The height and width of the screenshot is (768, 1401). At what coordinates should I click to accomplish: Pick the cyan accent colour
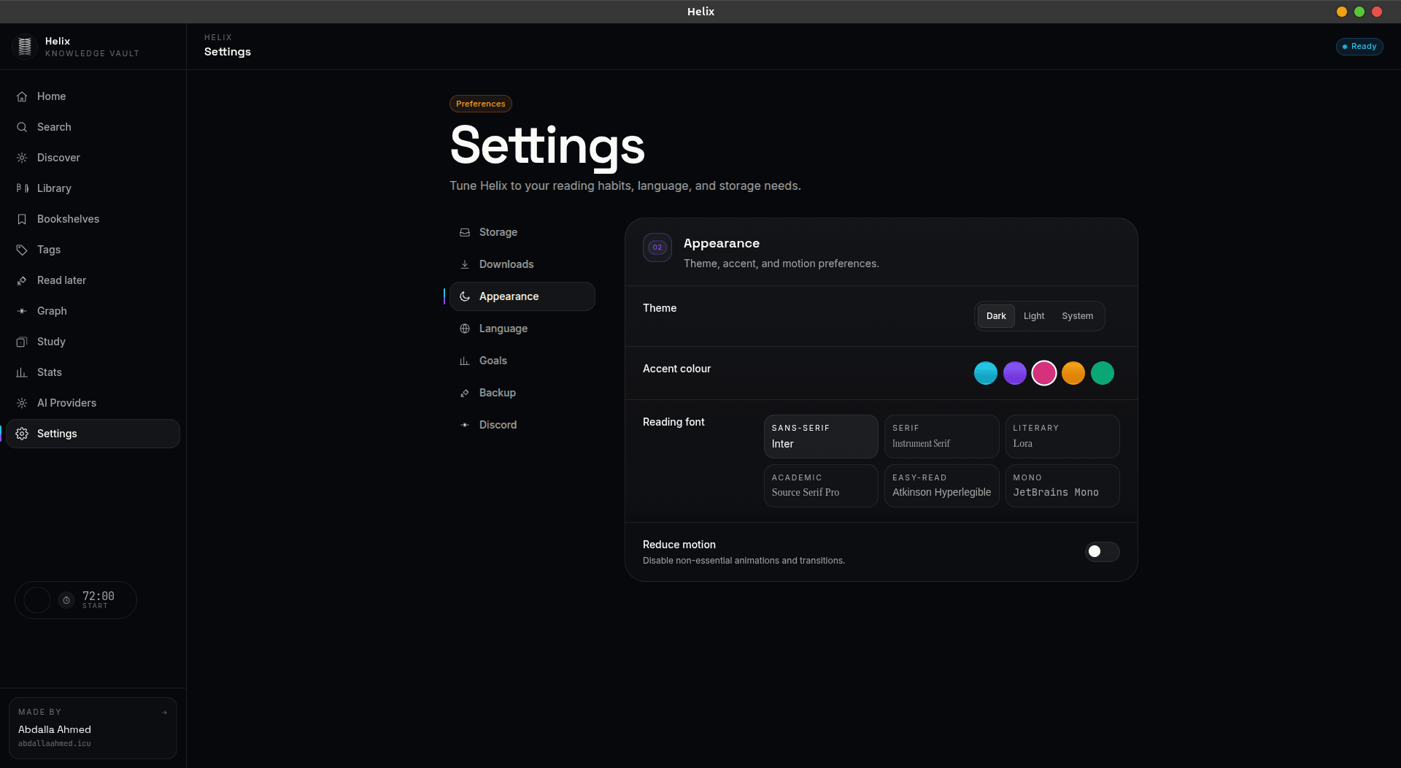(986, 373)
